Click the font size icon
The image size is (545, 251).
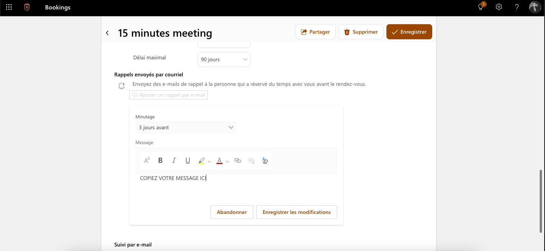(x=147, y=161)
